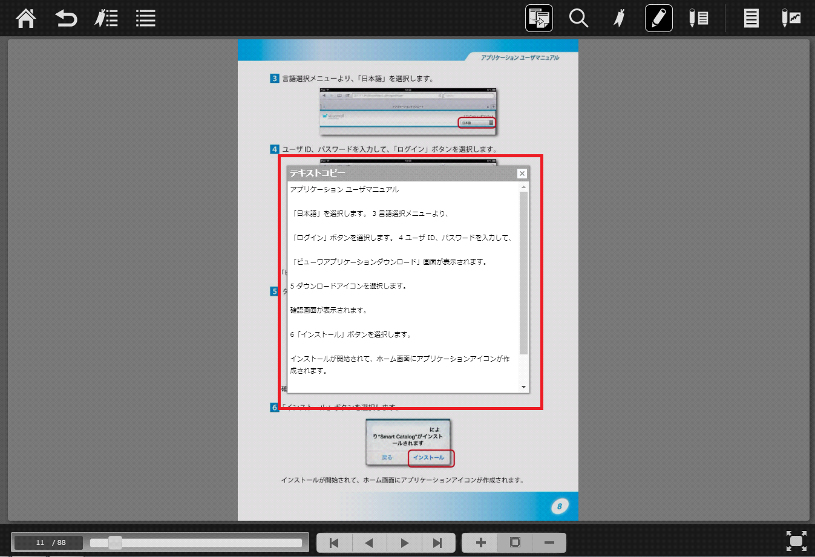Click the back arrow icon
Screen dimensions: 815x557
(66, 18)
